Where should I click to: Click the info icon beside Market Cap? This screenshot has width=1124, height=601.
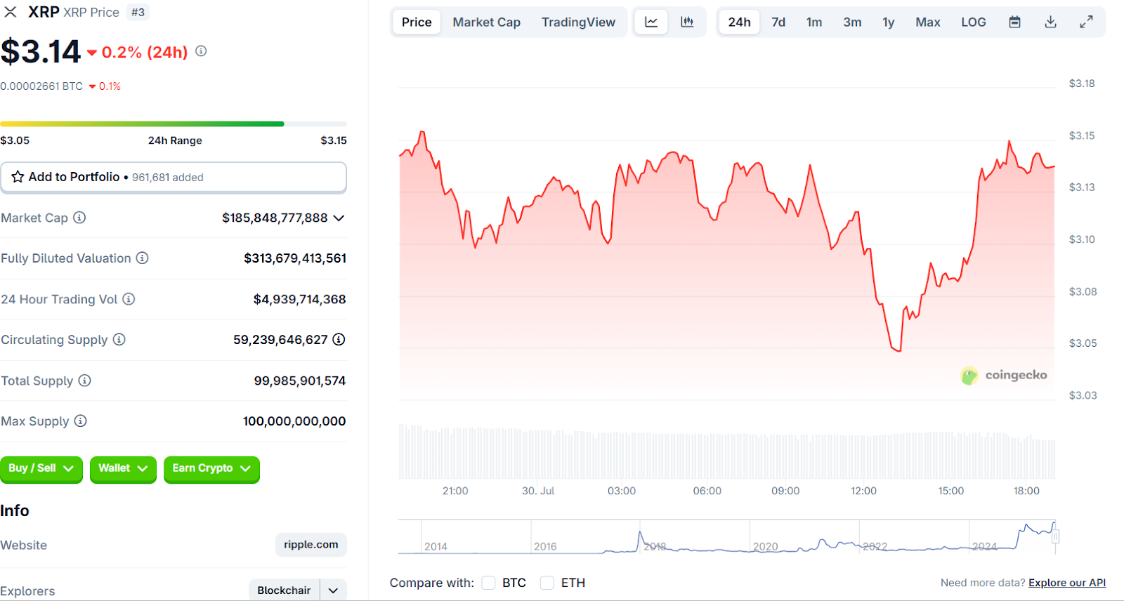(79, 218)
